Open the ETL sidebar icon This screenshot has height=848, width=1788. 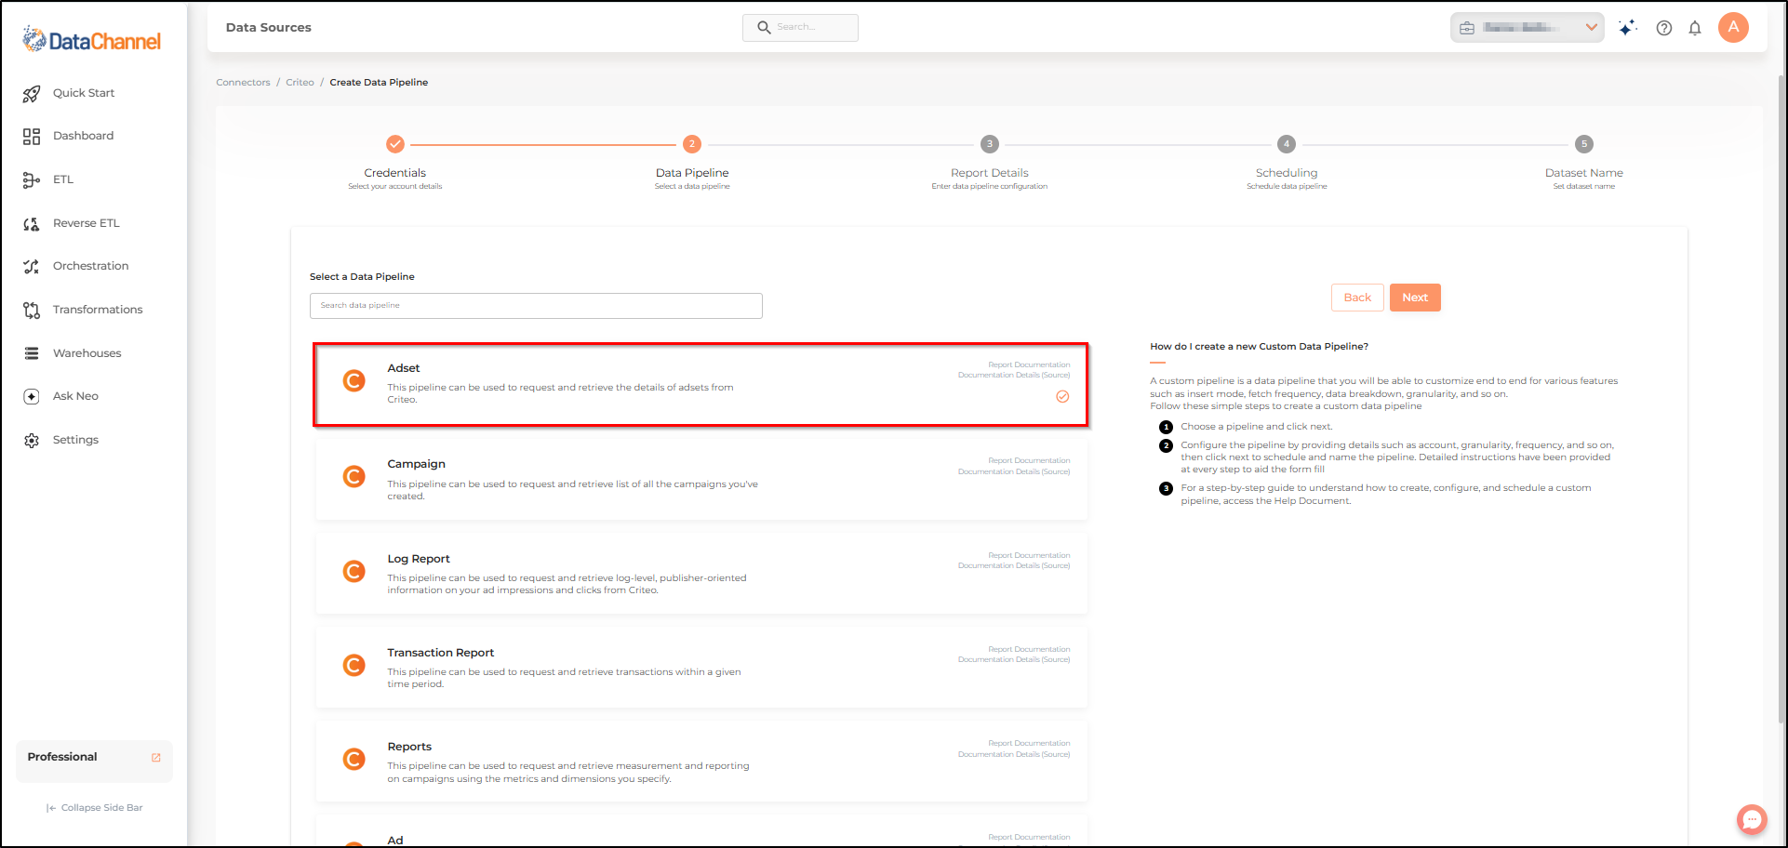tap(32, 179)
